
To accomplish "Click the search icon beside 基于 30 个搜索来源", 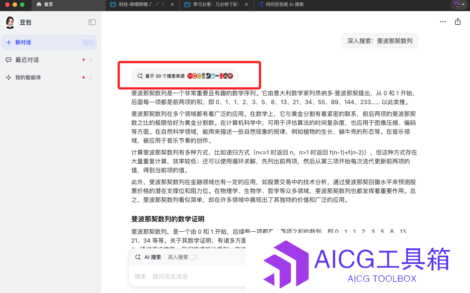I will pyautogui.click(x=140, y=76).
